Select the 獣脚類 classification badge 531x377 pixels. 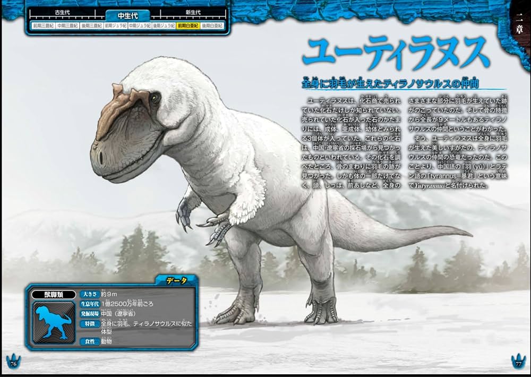point(54,294)
